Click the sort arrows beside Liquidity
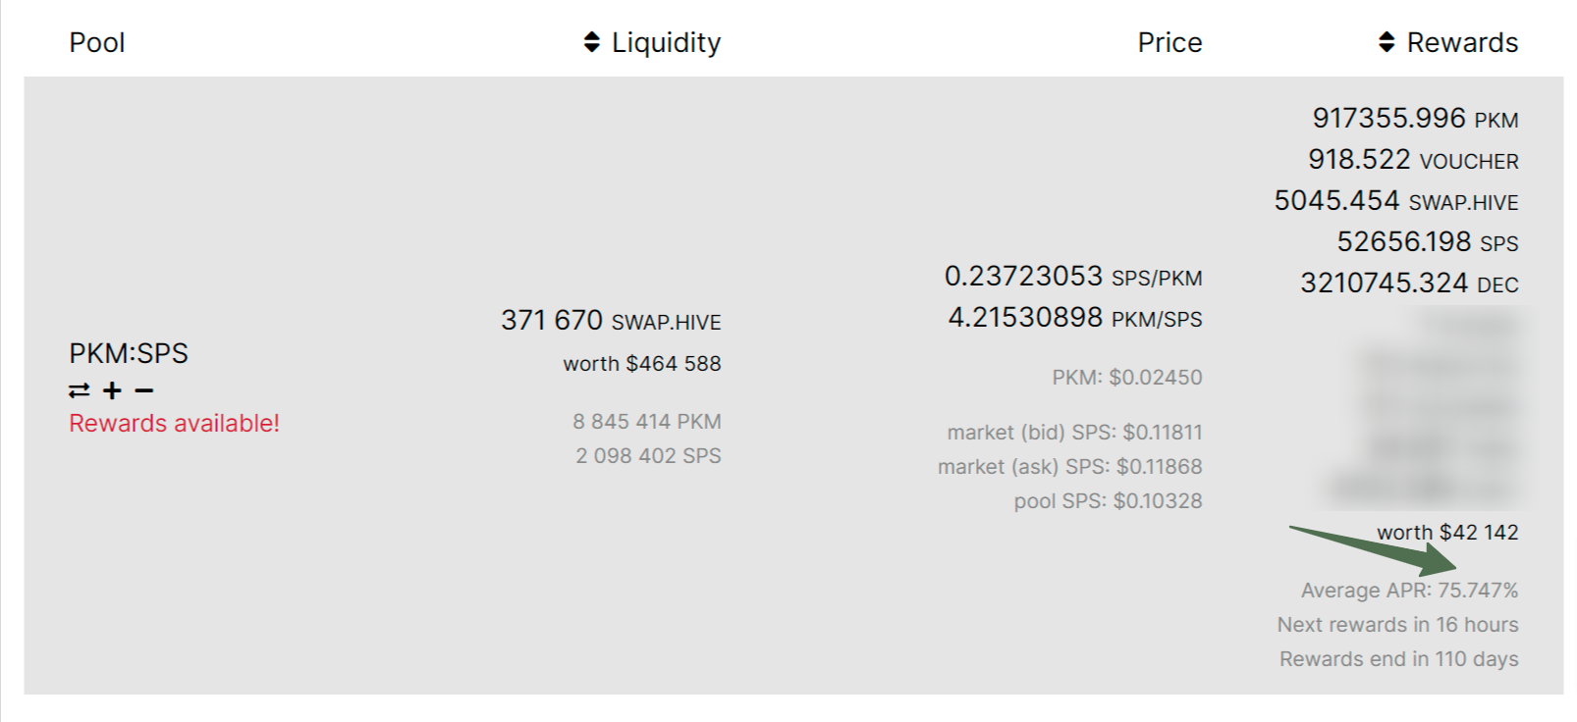The height and width of the screenshot is (722, 1577). 591,42
